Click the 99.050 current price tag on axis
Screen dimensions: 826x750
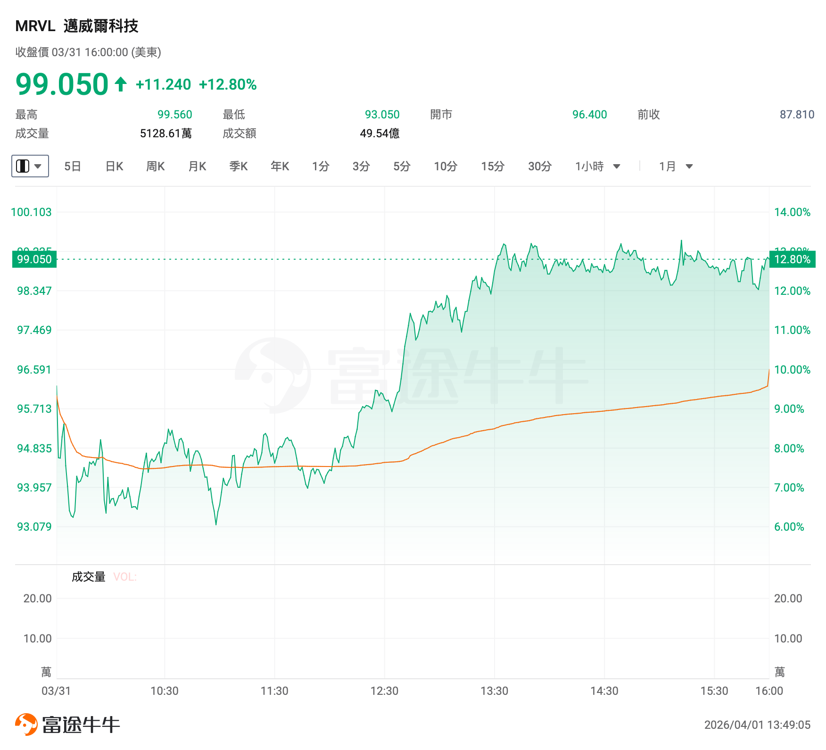click(34, 259)
